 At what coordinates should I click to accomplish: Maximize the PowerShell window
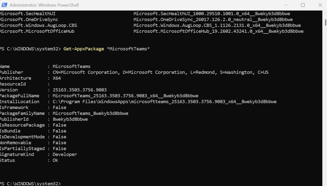point(303,5)
